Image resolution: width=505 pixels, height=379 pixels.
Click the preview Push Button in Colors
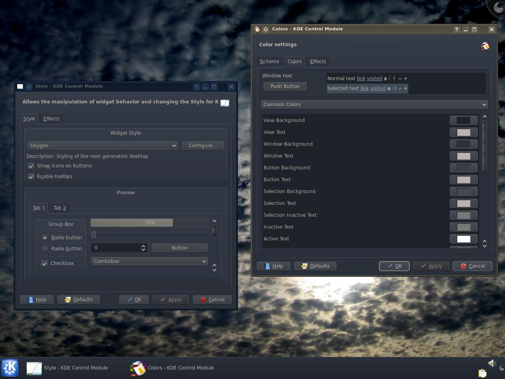coord(285,86)
